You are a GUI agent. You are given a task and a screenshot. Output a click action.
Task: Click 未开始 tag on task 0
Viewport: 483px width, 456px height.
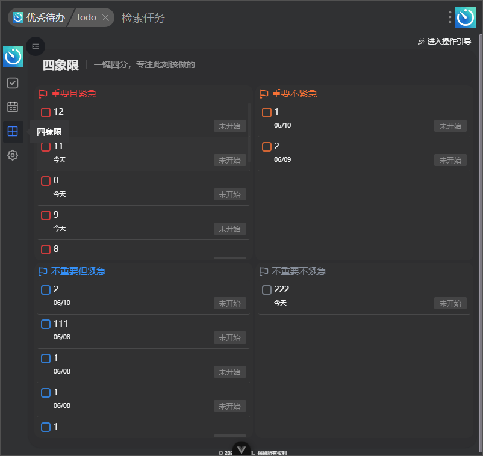[230, 194]
